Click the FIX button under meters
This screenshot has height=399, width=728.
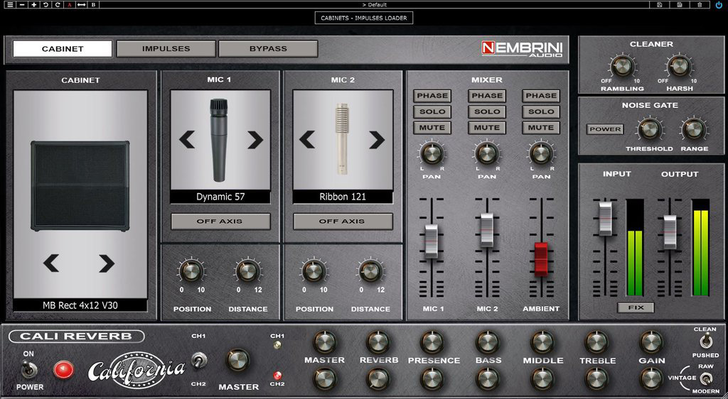point(636,307)
